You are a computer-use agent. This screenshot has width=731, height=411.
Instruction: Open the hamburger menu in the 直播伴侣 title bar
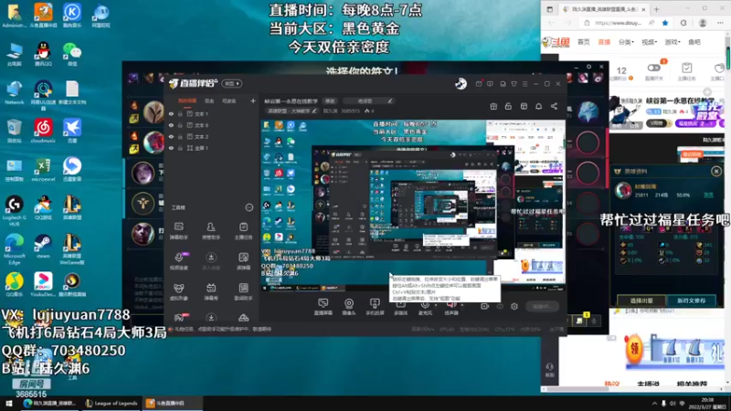click(524, 84)
